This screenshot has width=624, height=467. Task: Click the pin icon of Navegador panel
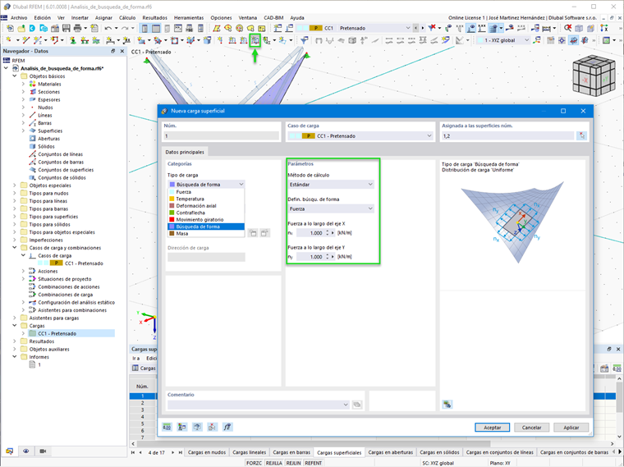pos(113,51)
